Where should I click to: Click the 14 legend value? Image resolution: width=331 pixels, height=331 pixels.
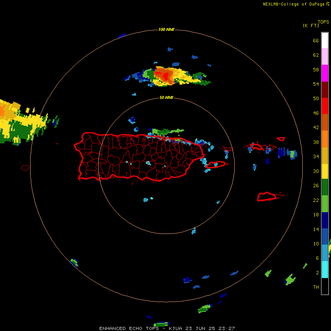(316, 229)
